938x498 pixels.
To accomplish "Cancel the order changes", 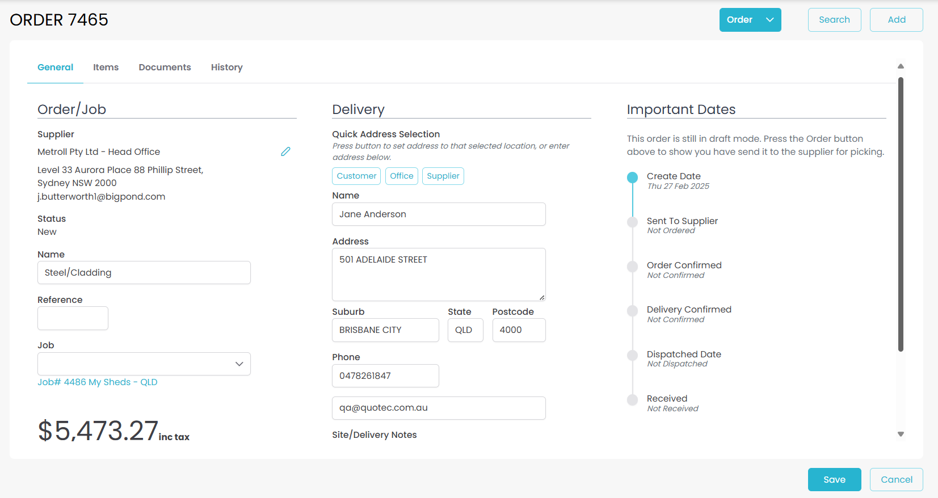I will (896, 480).
